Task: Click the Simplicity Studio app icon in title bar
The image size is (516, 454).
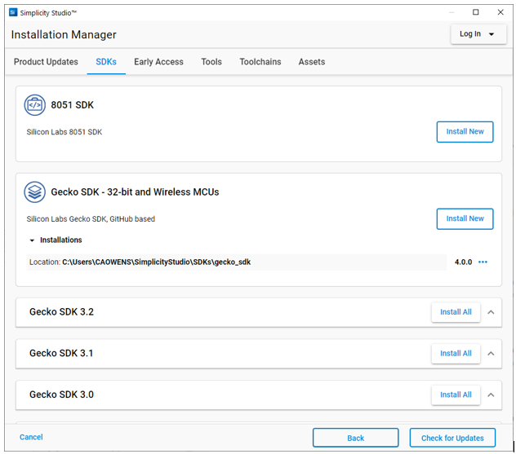Action: pyautogui.click(x=13, y=12)
